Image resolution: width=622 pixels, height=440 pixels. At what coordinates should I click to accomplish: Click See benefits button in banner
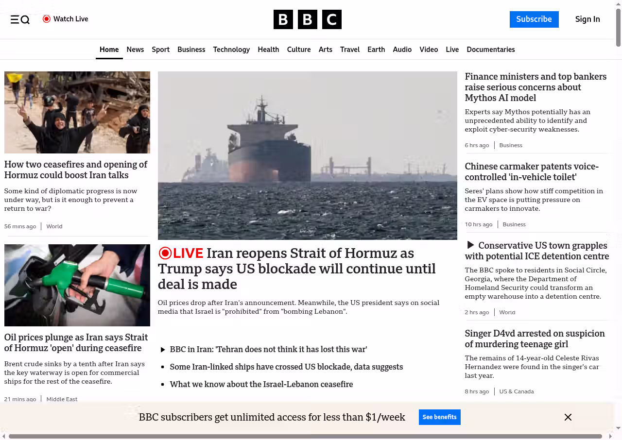[x=439, y=417]
